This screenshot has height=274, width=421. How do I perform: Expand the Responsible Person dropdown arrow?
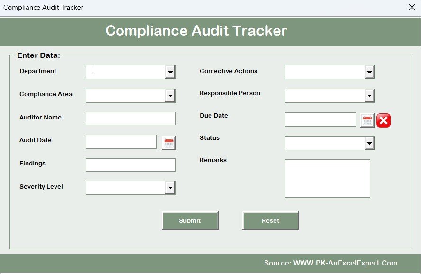point(369,96)
